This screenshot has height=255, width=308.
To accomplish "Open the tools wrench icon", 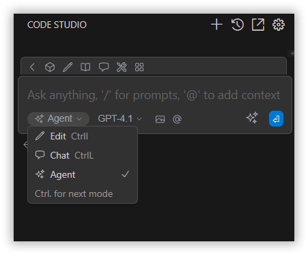I will [x=122, y=67].
